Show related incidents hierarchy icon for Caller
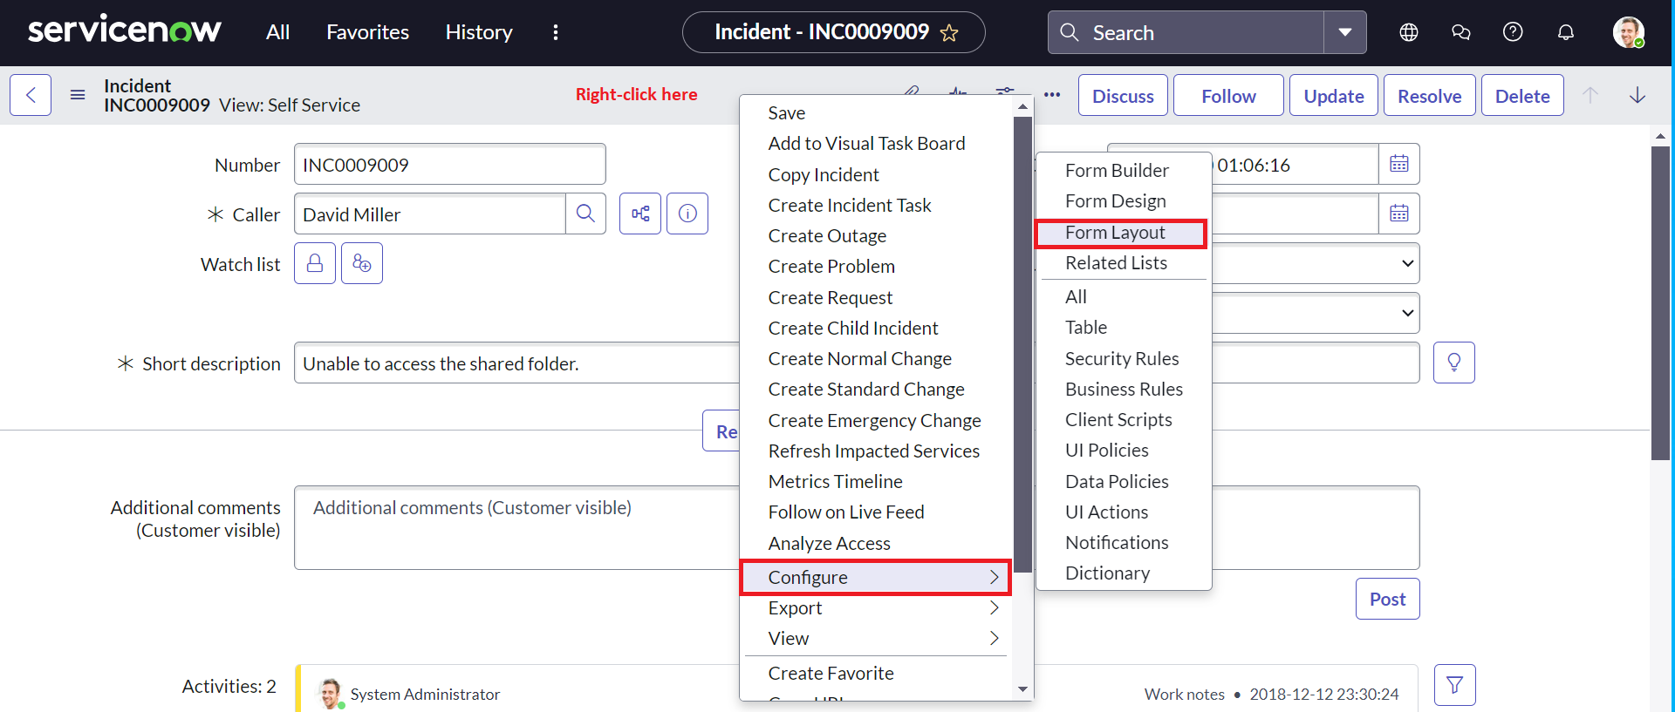 click(x=640, y=214)
